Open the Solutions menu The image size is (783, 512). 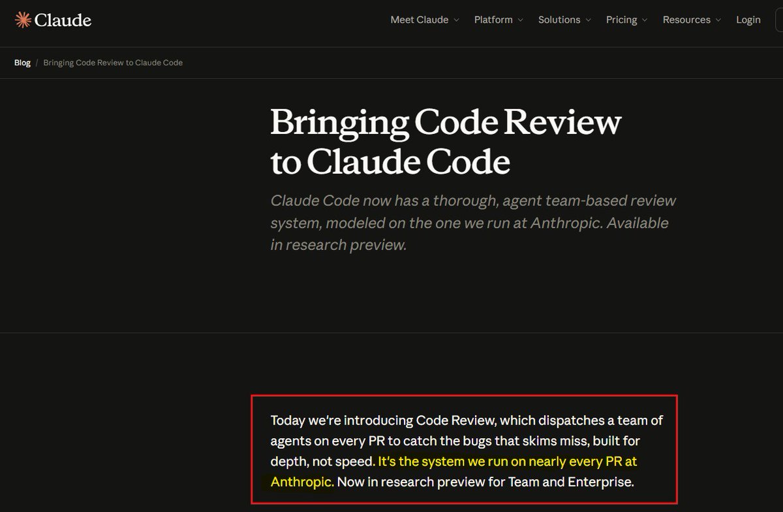(559, 20)
